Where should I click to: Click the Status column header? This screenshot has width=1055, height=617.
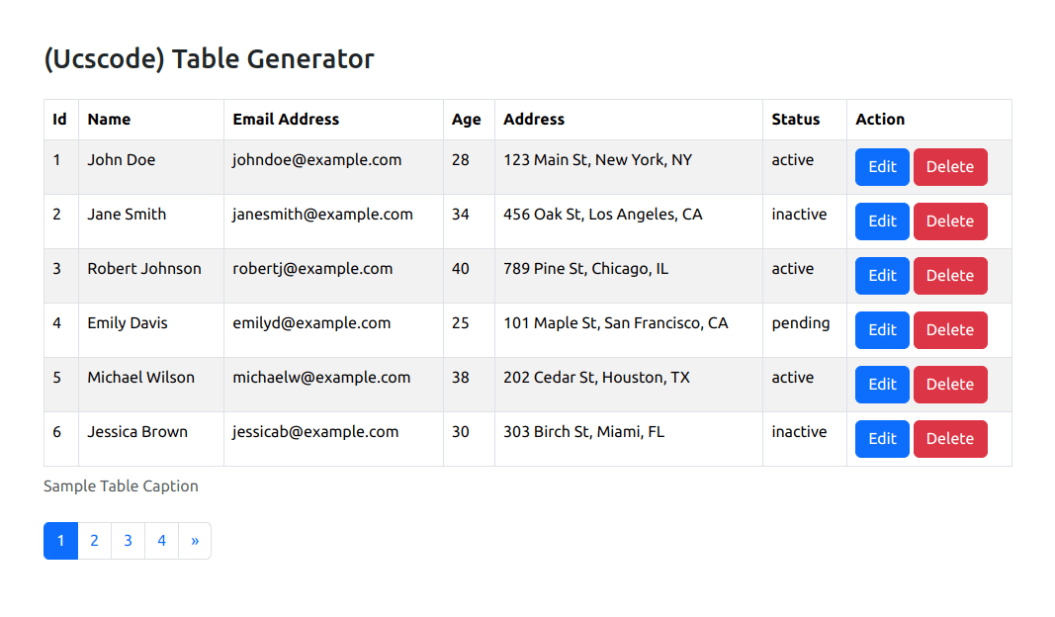pyautogui.click(x=796, y=120)
